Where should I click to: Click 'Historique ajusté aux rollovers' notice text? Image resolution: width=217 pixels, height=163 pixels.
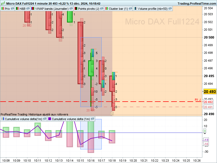48,114
